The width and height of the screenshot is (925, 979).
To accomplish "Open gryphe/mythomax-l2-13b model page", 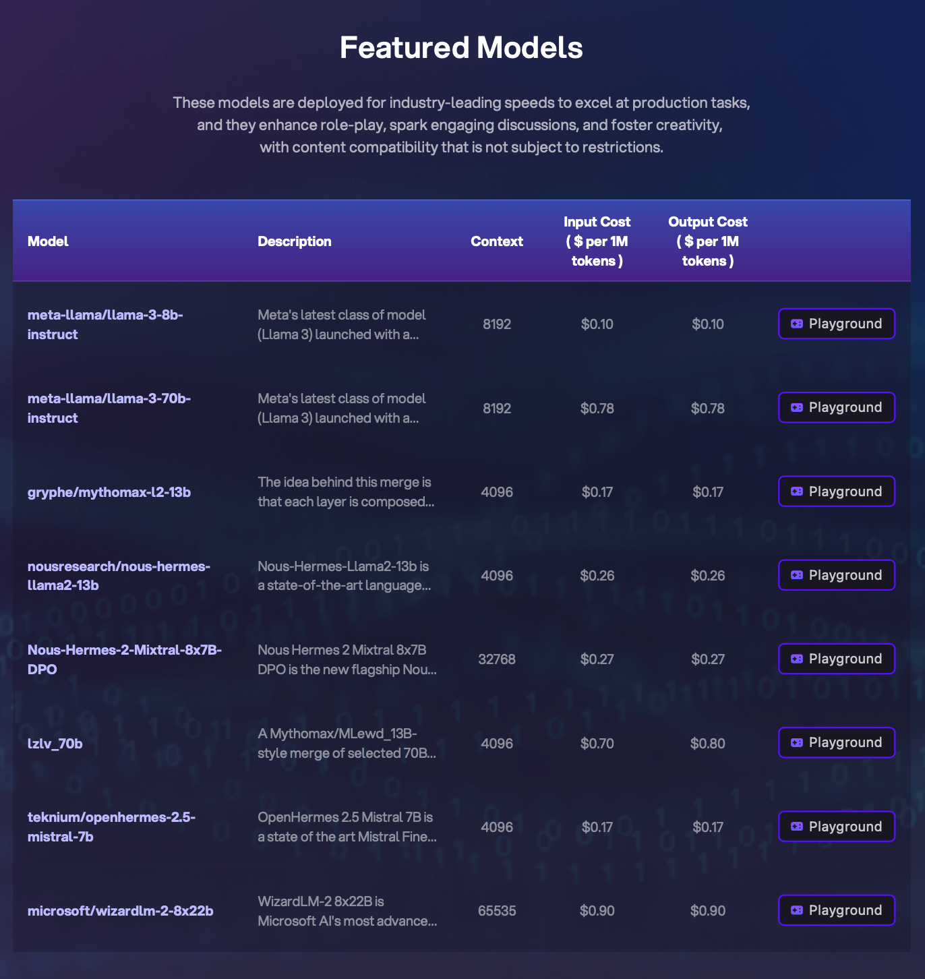I will (x=109, y=492).
